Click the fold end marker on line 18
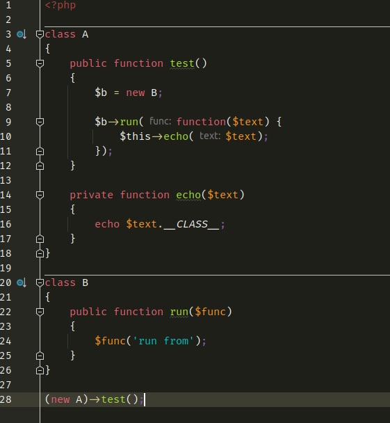The width and height of the screenshot is (390, 423). (40, 253)
